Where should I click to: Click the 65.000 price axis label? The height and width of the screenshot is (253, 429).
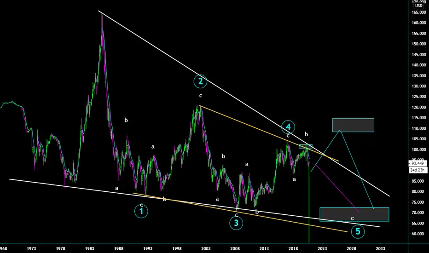(419, 223)
